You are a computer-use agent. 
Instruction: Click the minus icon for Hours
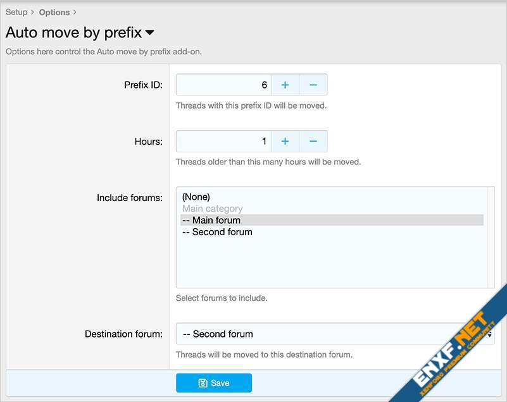(313, 141)
